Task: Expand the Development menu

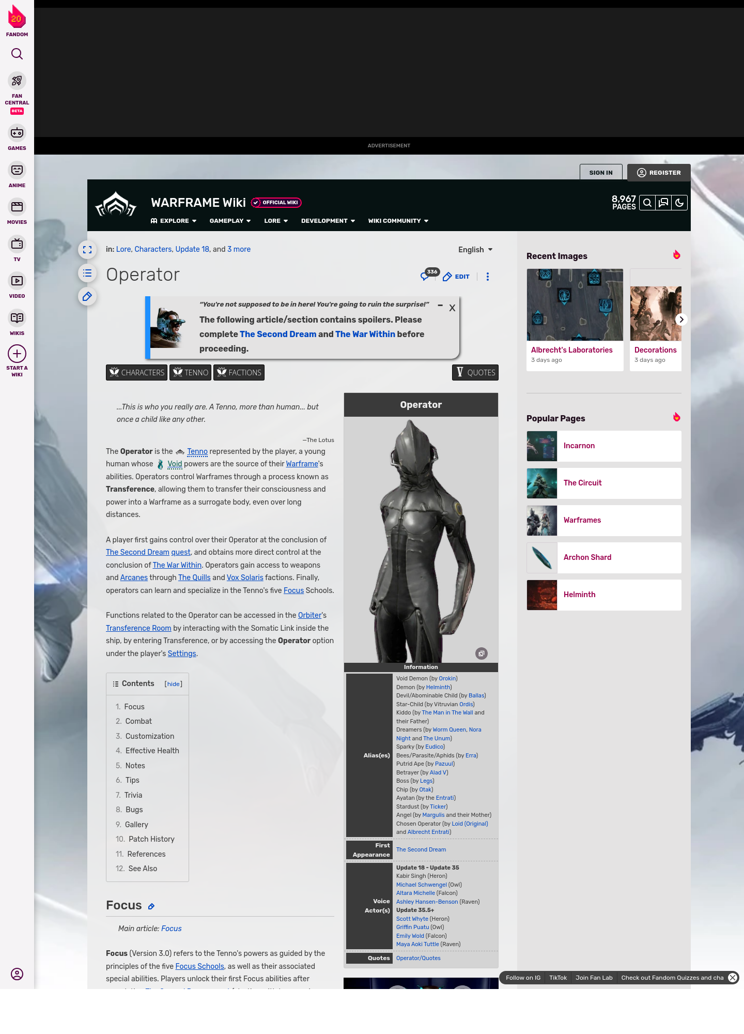Action: 328,221
